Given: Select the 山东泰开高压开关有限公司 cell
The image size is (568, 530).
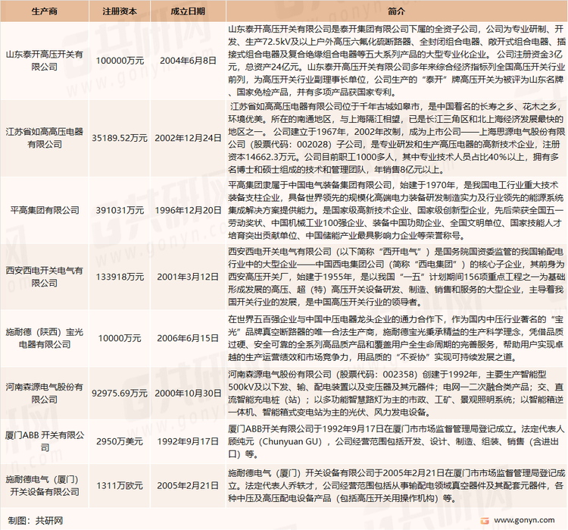Looking at the screenshot, I should pos(44,61).
